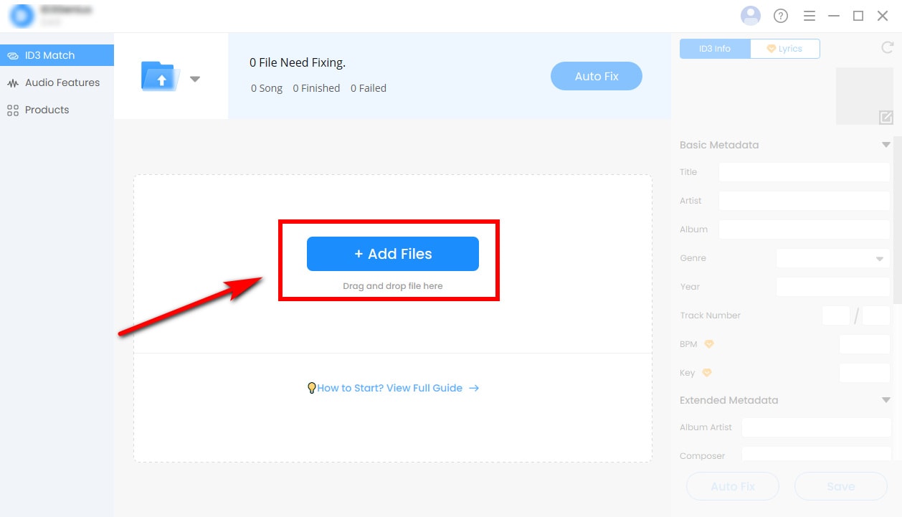902x517 pixels.
Task: Click the Save button
Action: (x=841, y=486)
